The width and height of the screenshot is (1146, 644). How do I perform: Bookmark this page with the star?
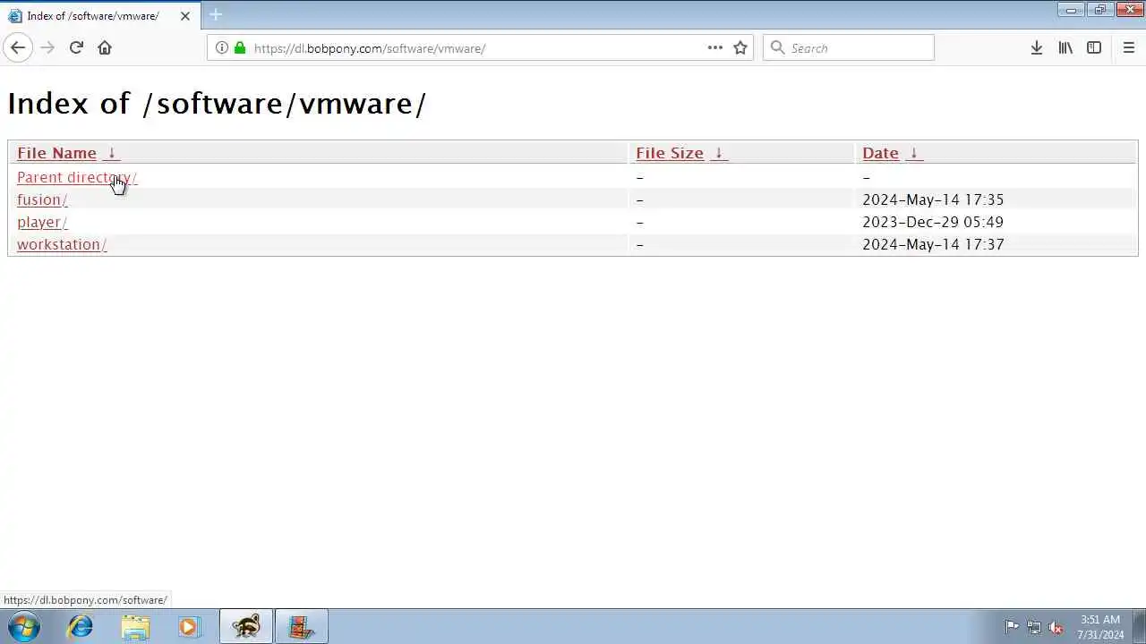pyautogui.click(x=740, y=47)
